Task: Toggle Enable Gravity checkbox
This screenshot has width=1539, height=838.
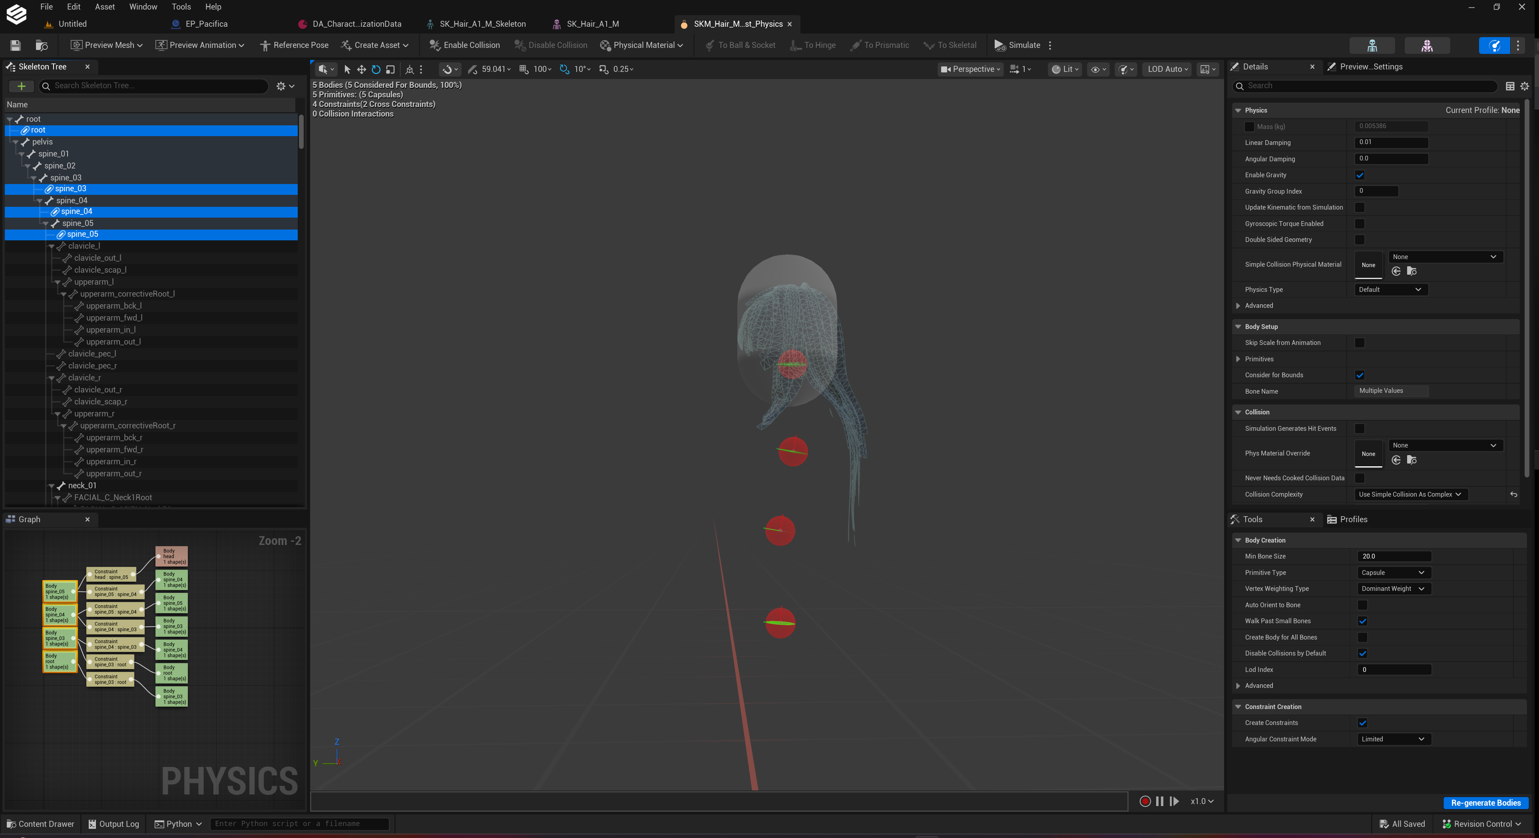Action: [1360, 175]
